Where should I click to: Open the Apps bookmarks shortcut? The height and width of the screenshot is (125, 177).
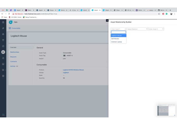pyautogui.click(x=4, y=17)
